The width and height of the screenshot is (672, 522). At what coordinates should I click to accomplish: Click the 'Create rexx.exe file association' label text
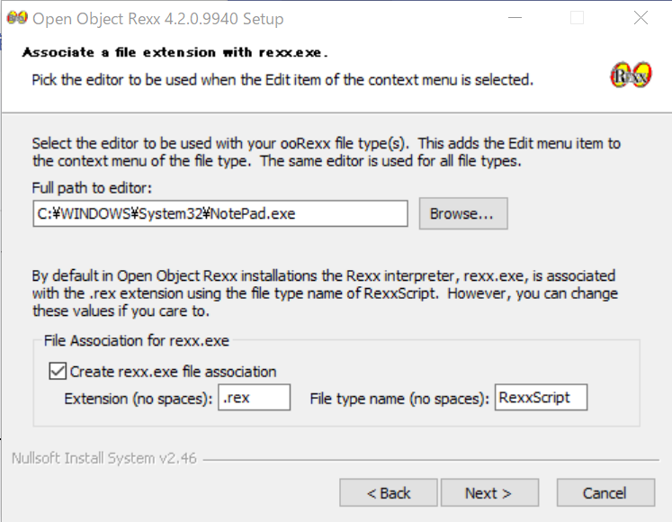click(x=173, y=371)
